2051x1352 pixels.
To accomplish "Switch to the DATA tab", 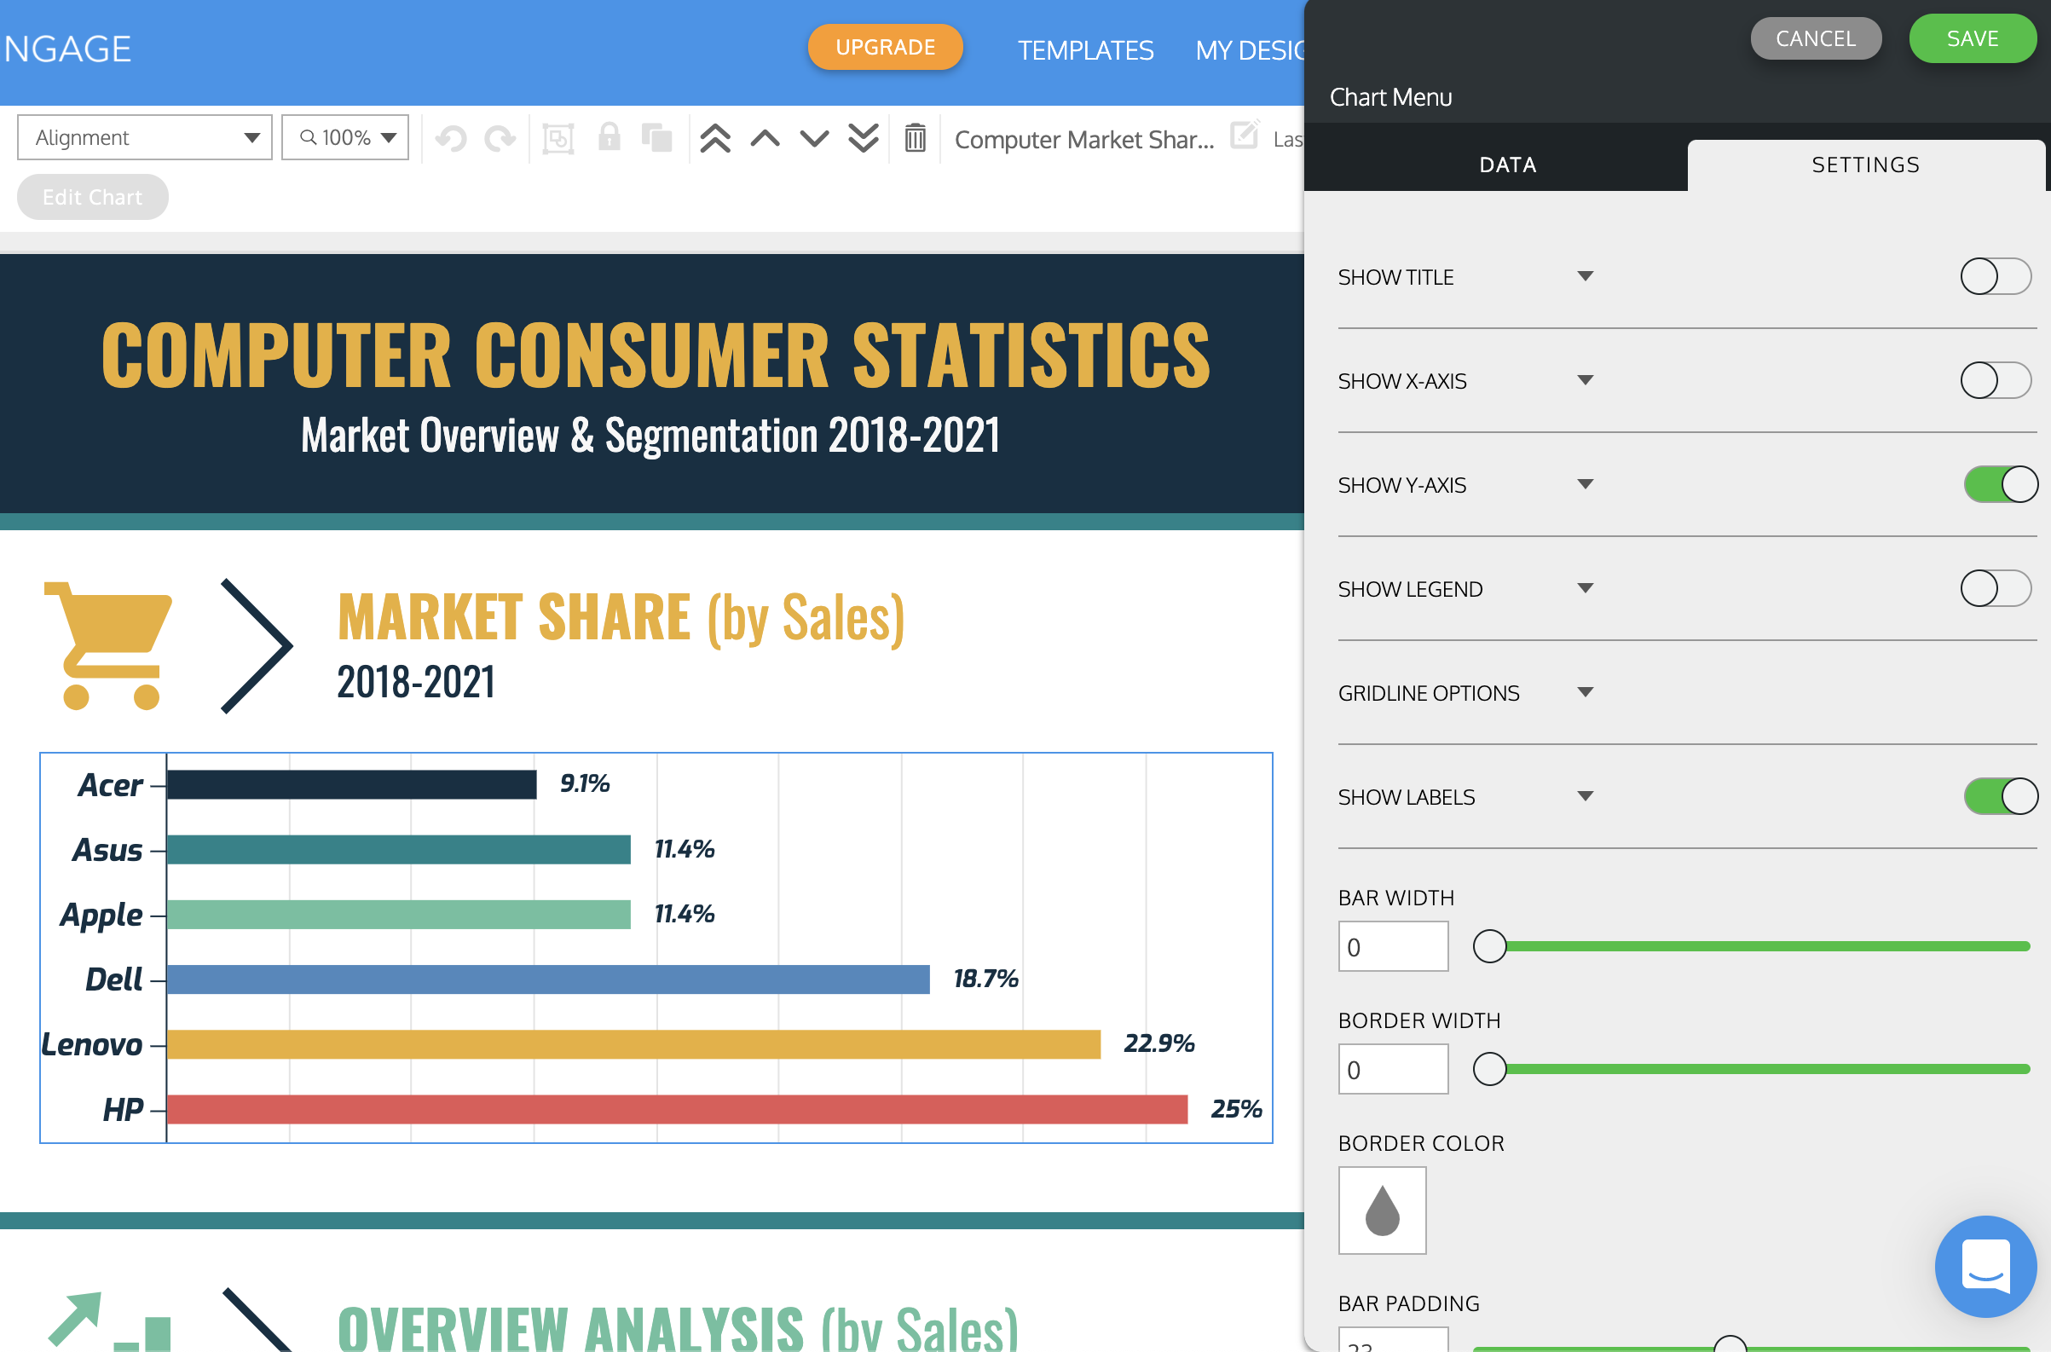I will point(1507,165).
